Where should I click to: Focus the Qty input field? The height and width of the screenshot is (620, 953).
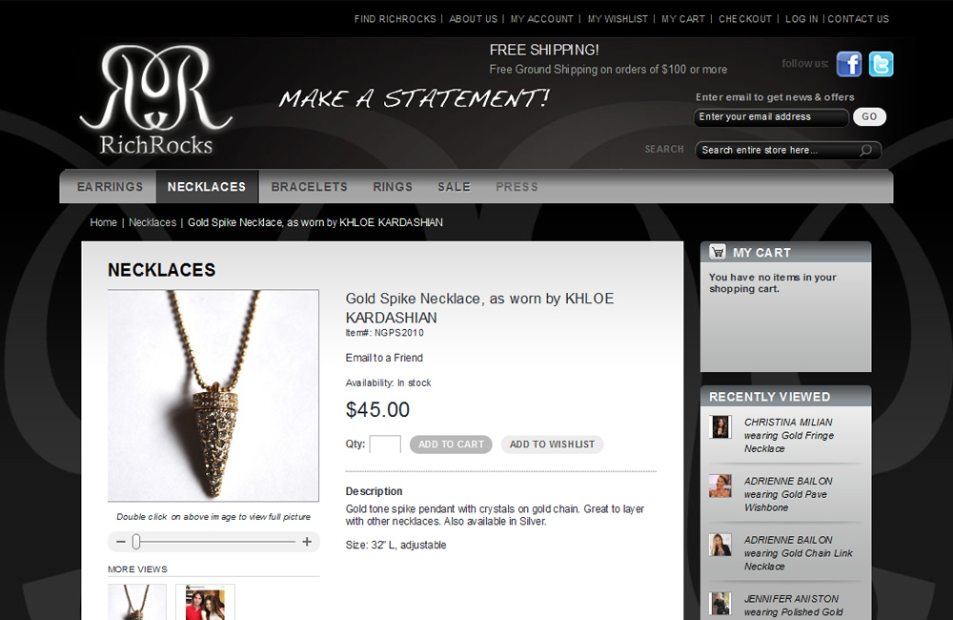click(x=385, y=444)
